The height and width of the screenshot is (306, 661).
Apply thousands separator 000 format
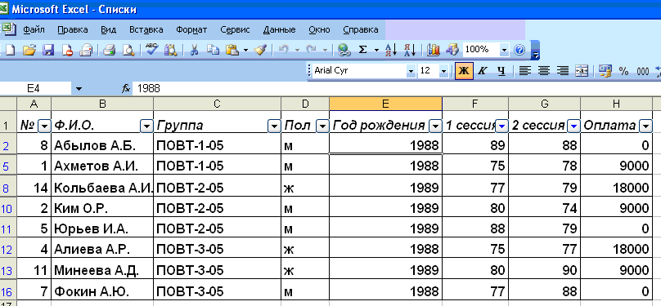pyautogui.click(x=642, y=72)
